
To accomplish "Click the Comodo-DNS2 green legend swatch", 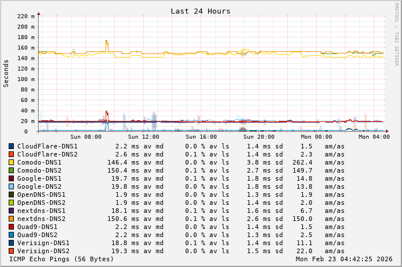I will tap(11, 171).
